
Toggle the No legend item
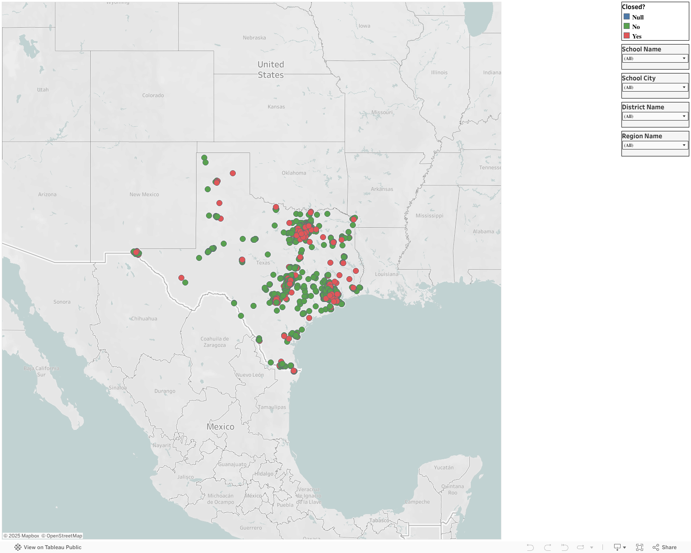pos(636,27)
